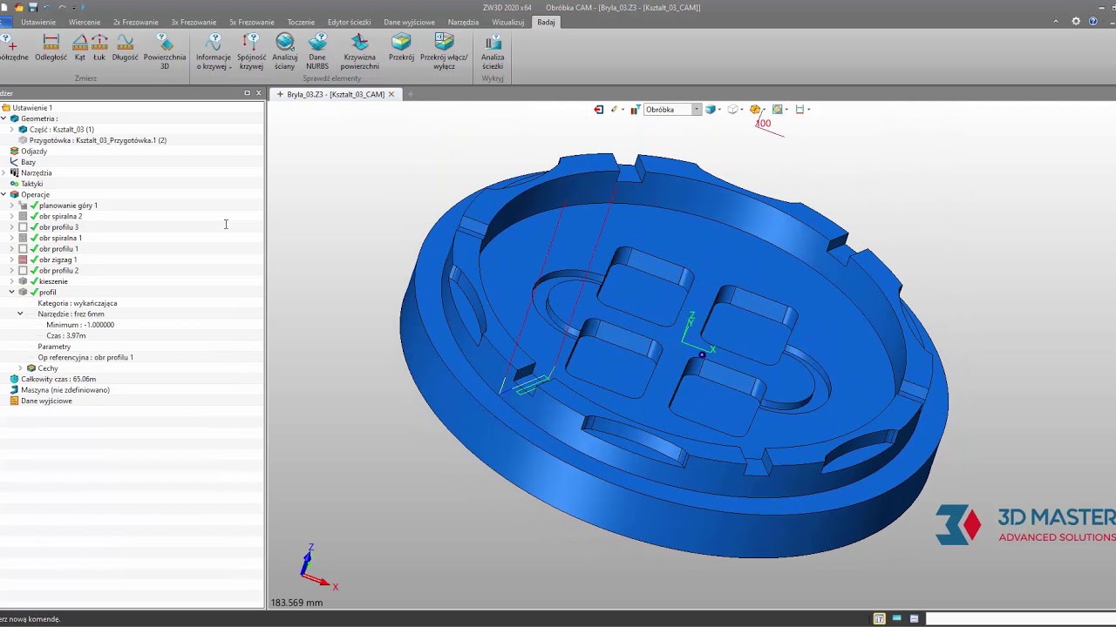Click the Analizuj ściany tool
The image size is (1116, 627).
[284, 51]
